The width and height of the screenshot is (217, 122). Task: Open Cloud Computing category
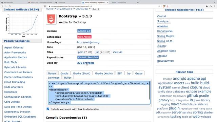click(x=15, y=82)
